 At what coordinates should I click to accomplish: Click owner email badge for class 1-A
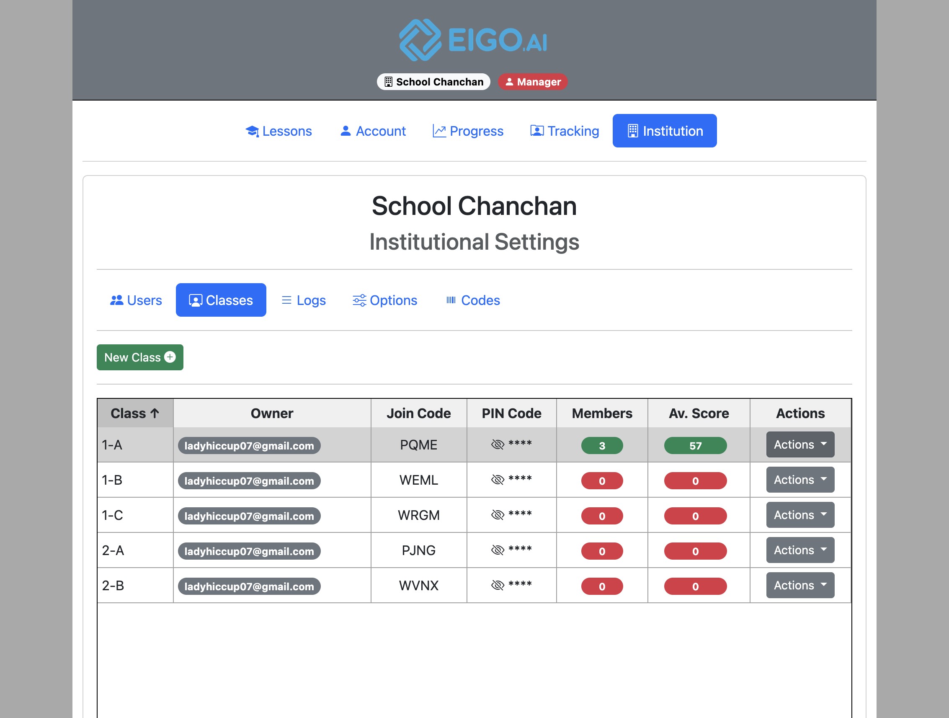pos(249,445)
